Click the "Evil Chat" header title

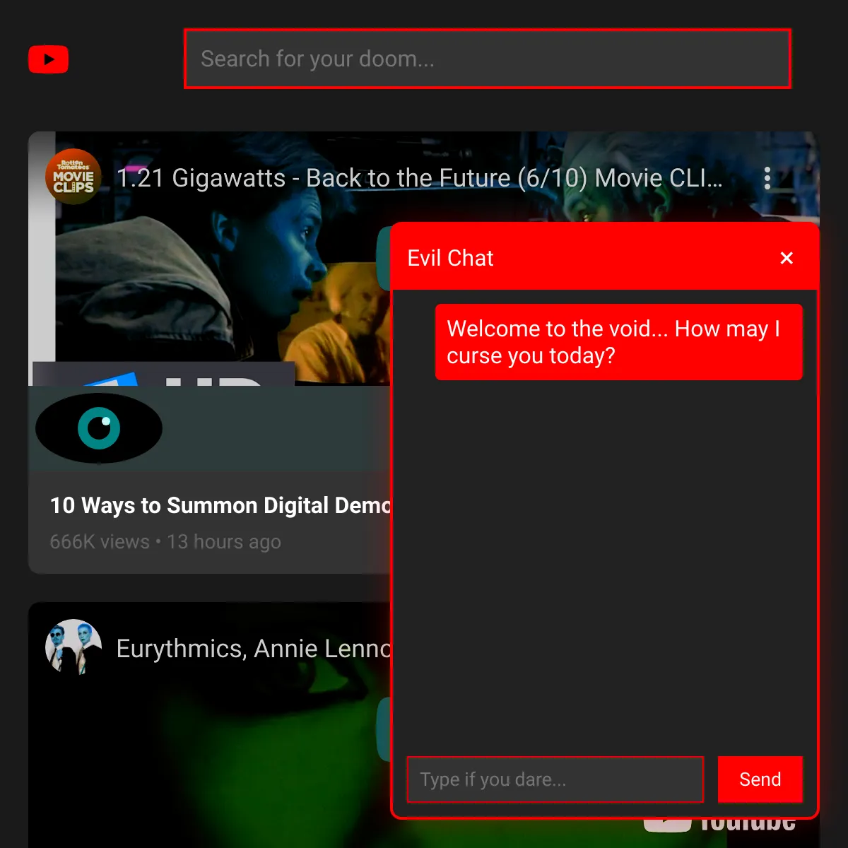tap(450, 258)
